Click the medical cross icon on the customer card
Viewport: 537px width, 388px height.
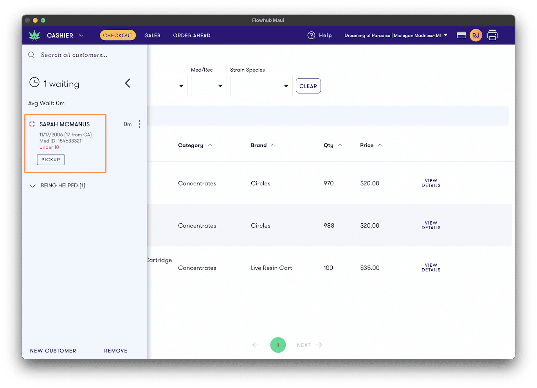coord(32,124)
